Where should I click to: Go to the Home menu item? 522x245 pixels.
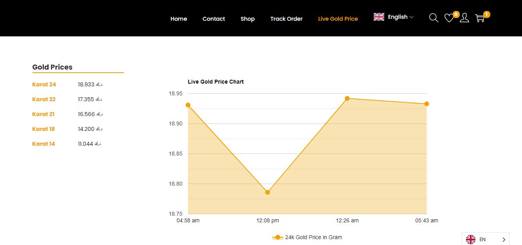coord(178,19)
